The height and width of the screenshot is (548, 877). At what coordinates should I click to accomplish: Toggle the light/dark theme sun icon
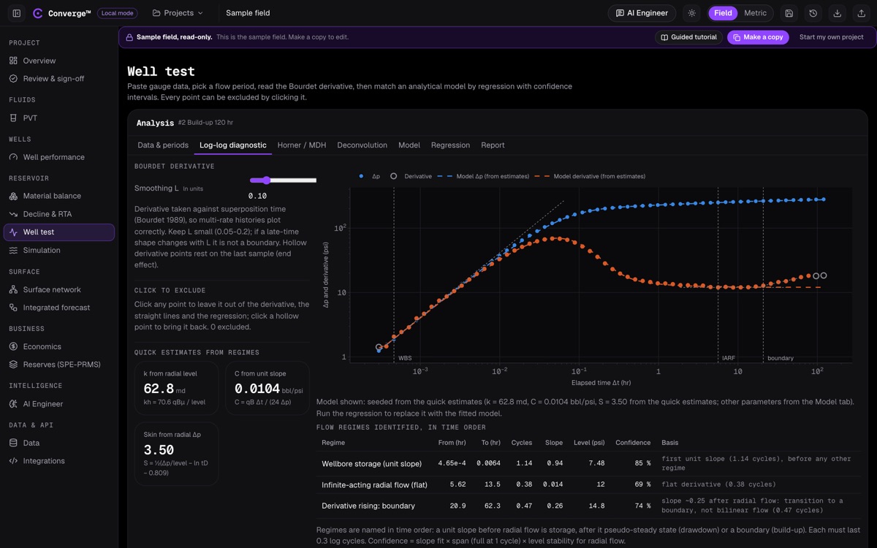point(692,13)
